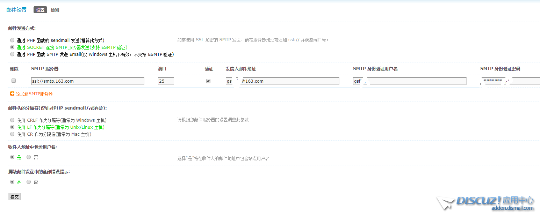540x217 pixels.
Task: Click the 收件人地址中包含用户名 section label
Action: click(33, 147)
